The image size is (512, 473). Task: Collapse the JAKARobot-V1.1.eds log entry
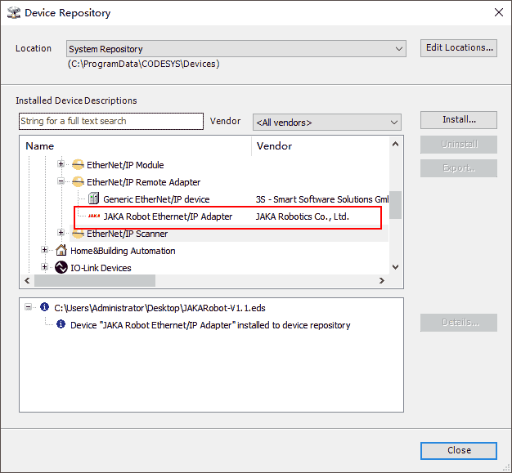[x=29, y=308]
